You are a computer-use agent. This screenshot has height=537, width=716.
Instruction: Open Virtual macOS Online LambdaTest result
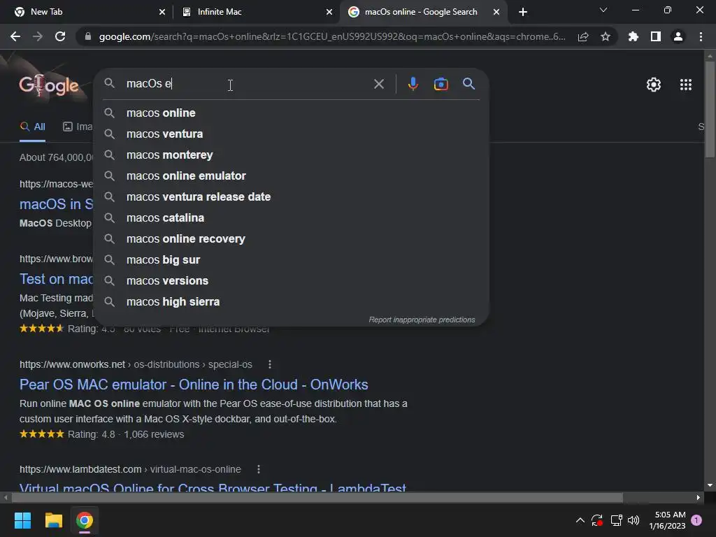pos(213,487)
